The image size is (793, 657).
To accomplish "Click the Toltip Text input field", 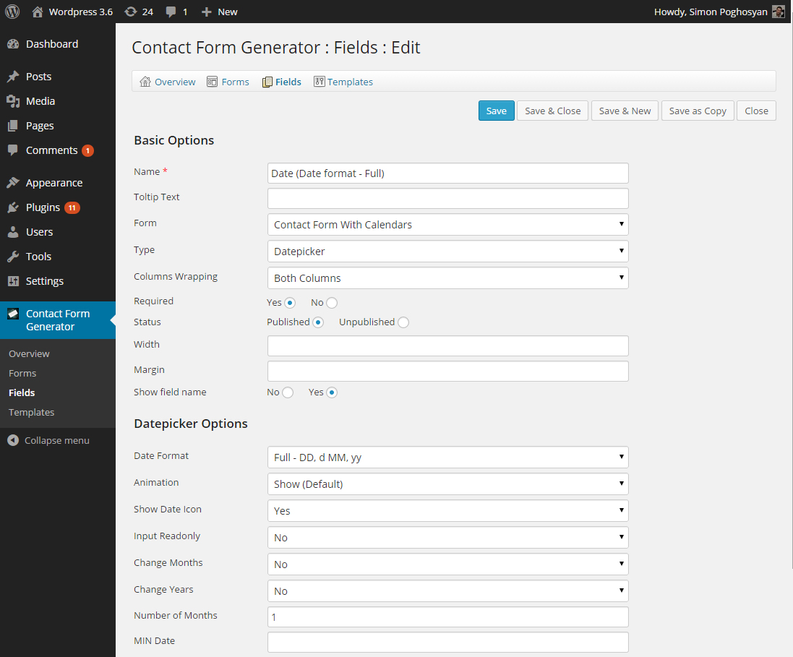I will pyautogui.click(x=447, y=199).
